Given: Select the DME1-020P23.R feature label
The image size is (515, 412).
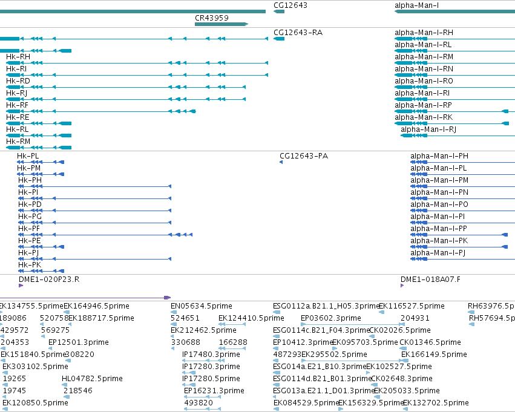Looking at the screenshot, I should click(x=49, y=280).
